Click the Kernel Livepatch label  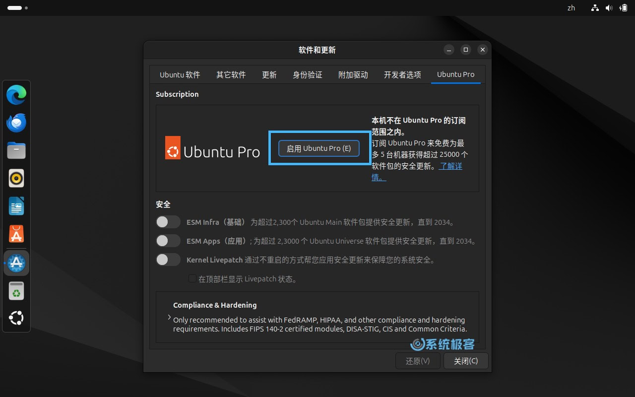[215, 260]
